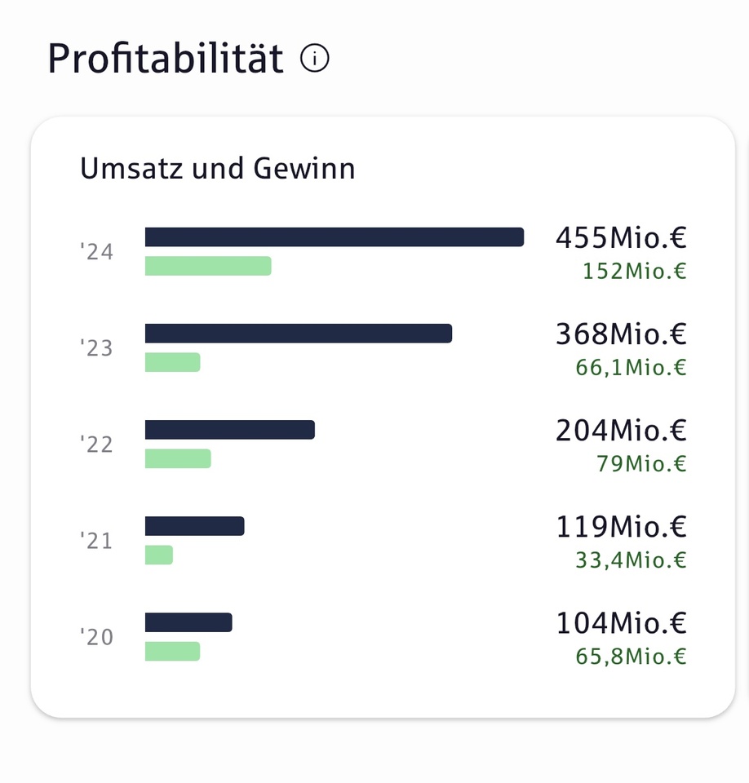Select the '21 year label

[97, 541]
